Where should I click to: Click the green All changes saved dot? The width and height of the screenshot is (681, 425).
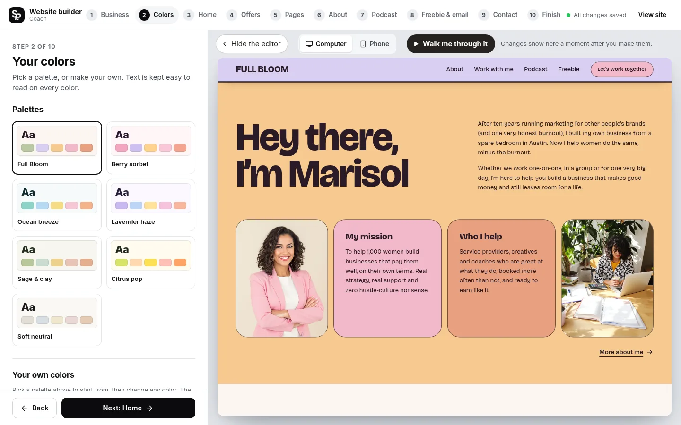[x=568, y=15]
